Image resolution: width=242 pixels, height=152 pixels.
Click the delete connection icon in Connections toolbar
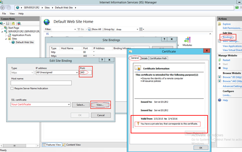(19, 23)
